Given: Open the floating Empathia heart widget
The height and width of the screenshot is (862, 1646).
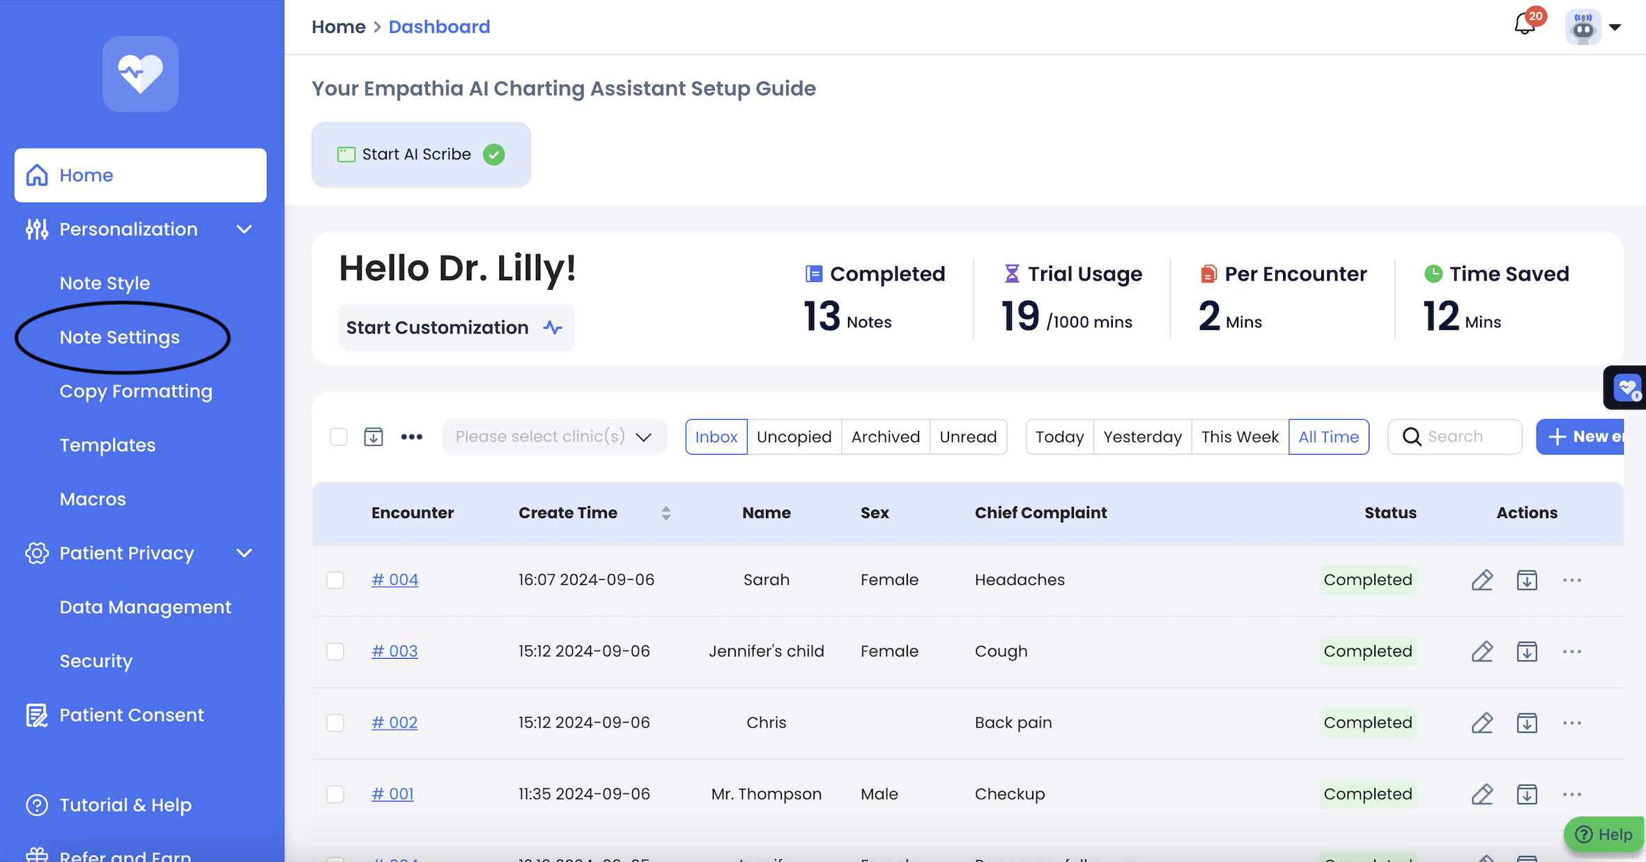Looking at the screenshot, I should click(1628, 388).
